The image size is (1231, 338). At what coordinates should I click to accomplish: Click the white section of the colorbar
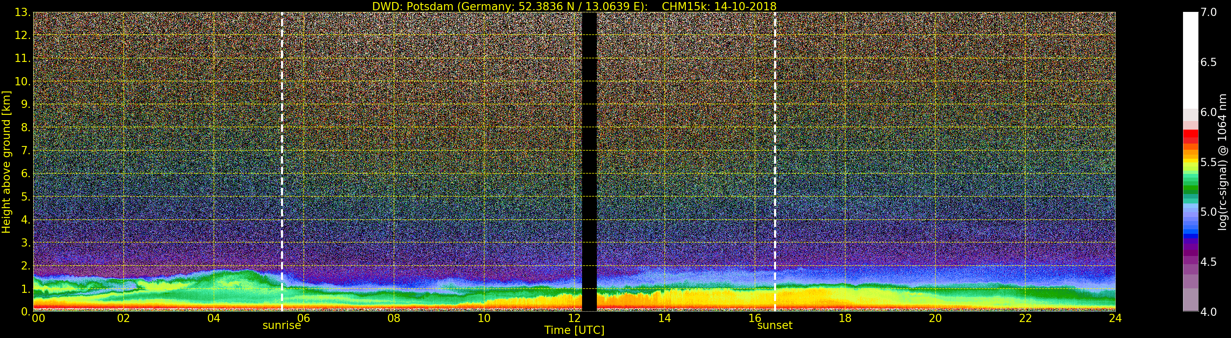[1190, 60]
